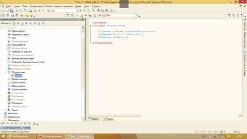Click the red X Delete icon in configuration panel
Image resolution: width=247 pixels, height=139 pixels.
(26, 23)
